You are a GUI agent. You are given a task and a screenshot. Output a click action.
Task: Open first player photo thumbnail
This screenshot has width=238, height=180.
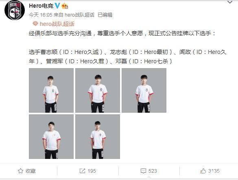coord(51,90)
